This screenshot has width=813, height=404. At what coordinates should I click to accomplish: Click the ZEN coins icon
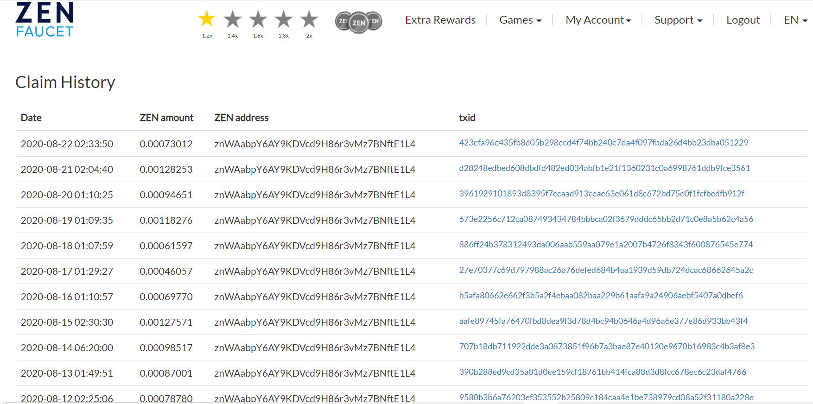[x=359, y=22]
